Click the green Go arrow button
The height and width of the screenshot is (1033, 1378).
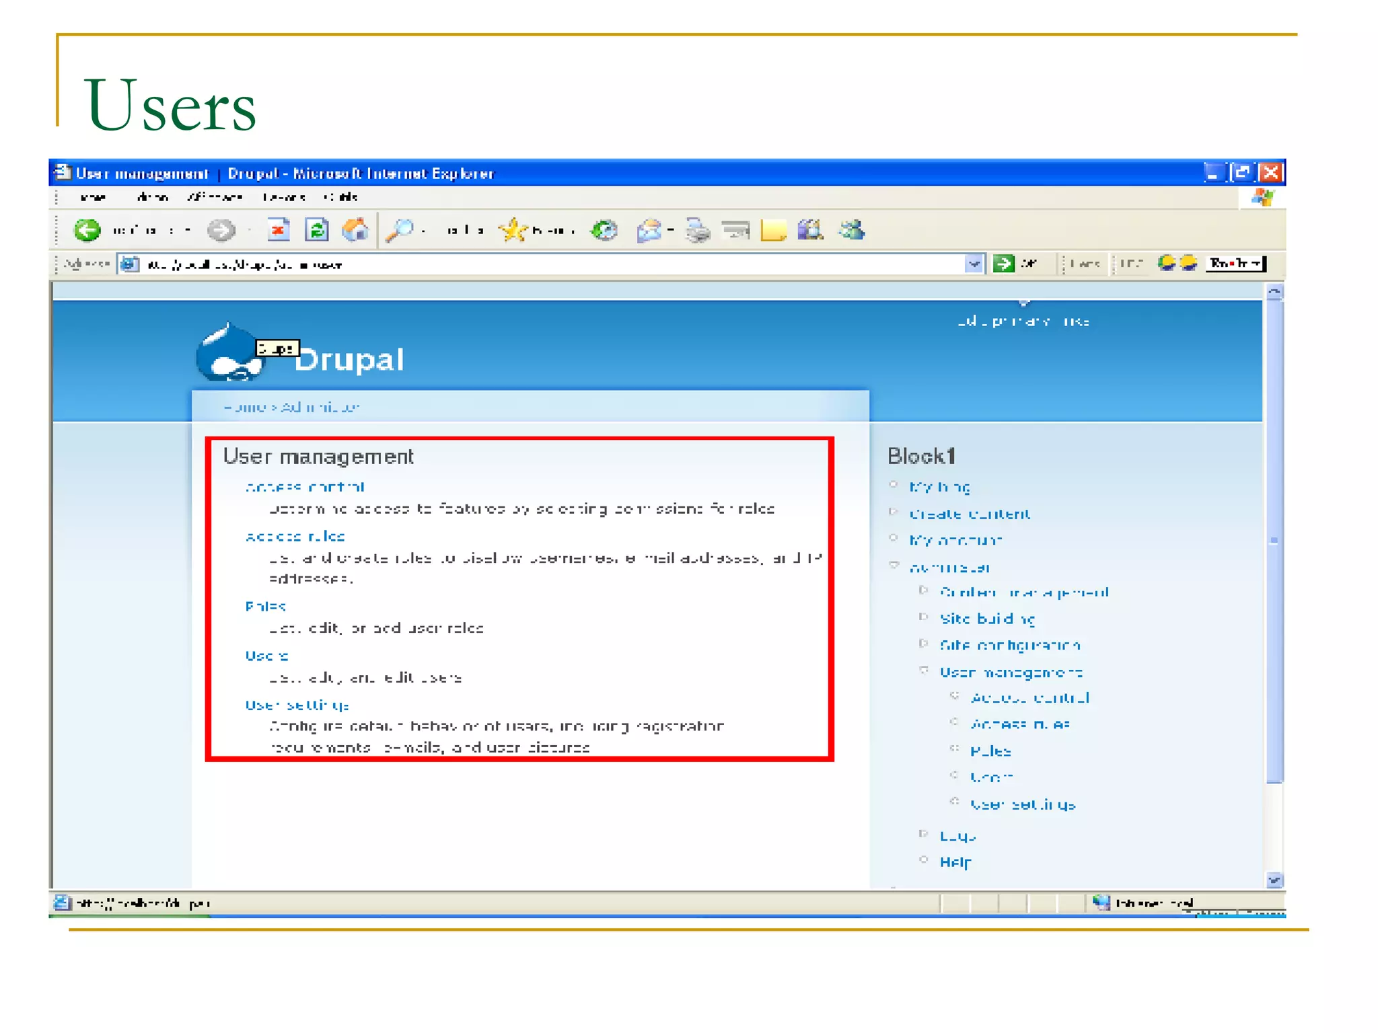pyautogui.click(x=1003, y=264)
